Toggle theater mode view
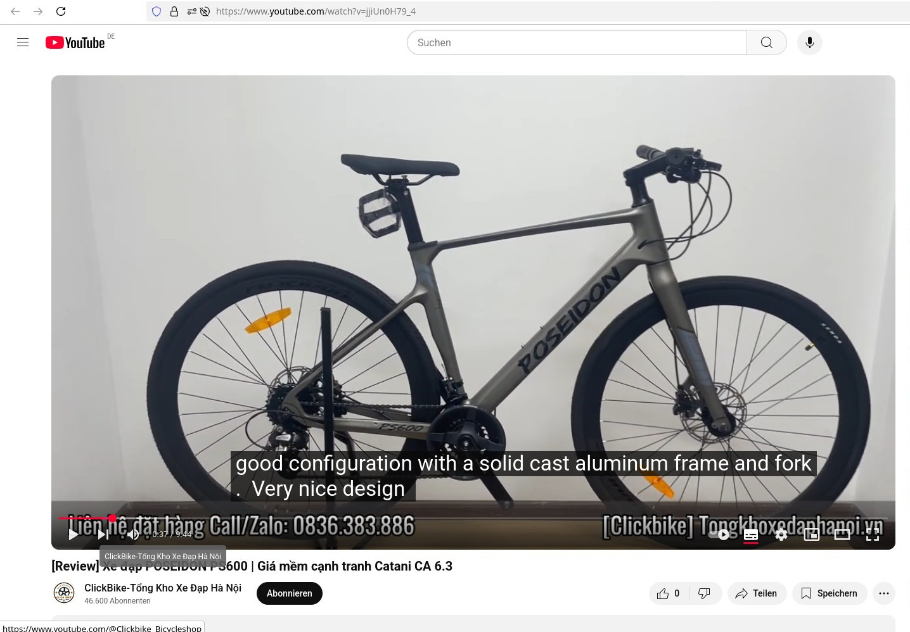Viewport: 910px width, 632px height. [x=842, y=534]
